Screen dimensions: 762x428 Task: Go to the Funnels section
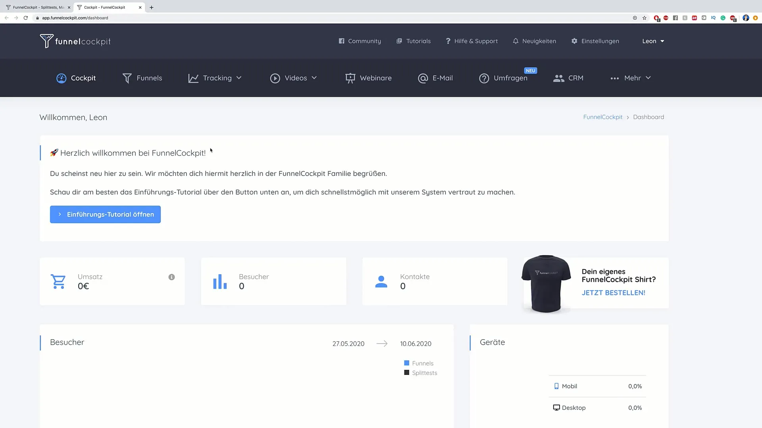coord(142,78)
